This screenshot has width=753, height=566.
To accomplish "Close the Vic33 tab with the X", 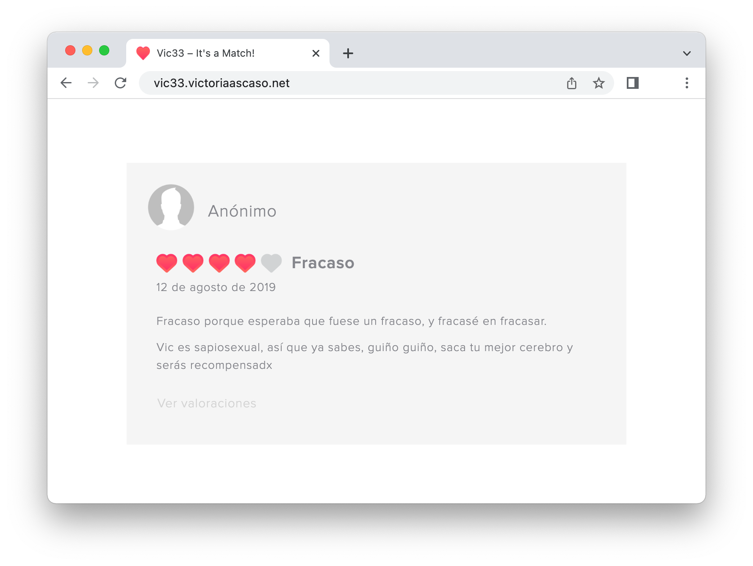I will click(x=316, y=53).
